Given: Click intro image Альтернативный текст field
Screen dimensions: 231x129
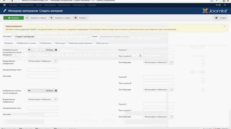Looking at the screenshot, I should [x=43, y=70].
